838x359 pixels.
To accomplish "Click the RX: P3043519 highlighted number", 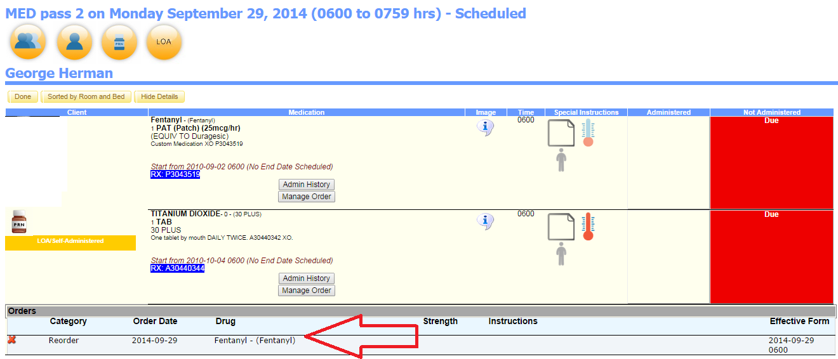I will pyautogui.click(x=175, y=174).
